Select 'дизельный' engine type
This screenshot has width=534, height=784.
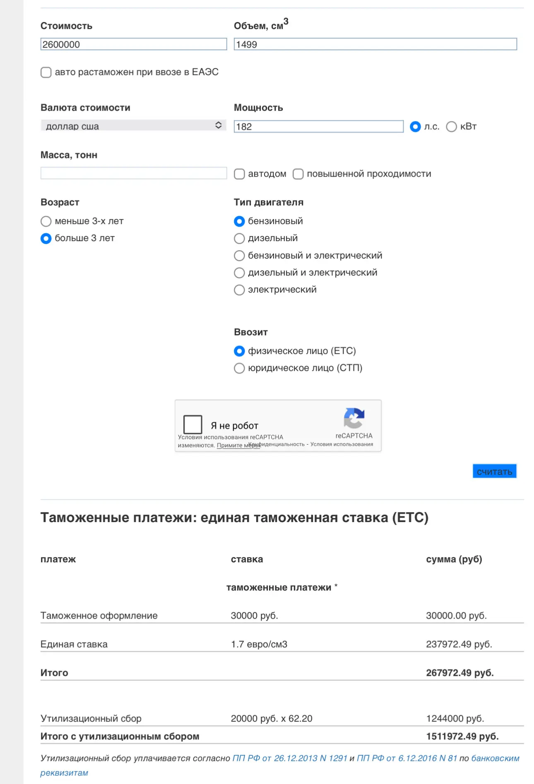coord(239,239)
